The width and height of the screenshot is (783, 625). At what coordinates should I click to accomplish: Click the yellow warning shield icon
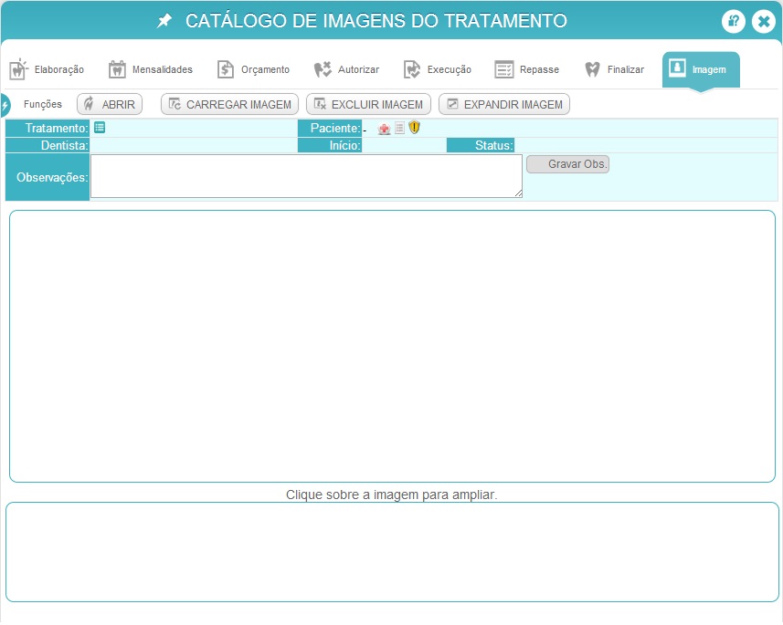[x=415, y=127]
